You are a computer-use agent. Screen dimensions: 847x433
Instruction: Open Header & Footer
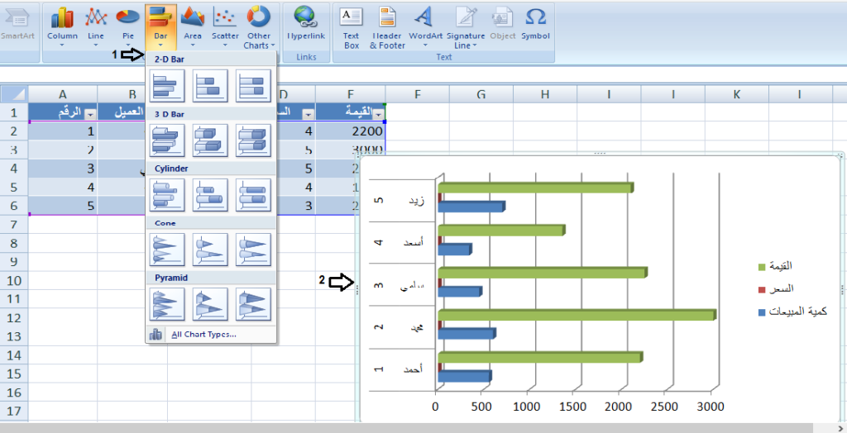[x=387, y=27]
